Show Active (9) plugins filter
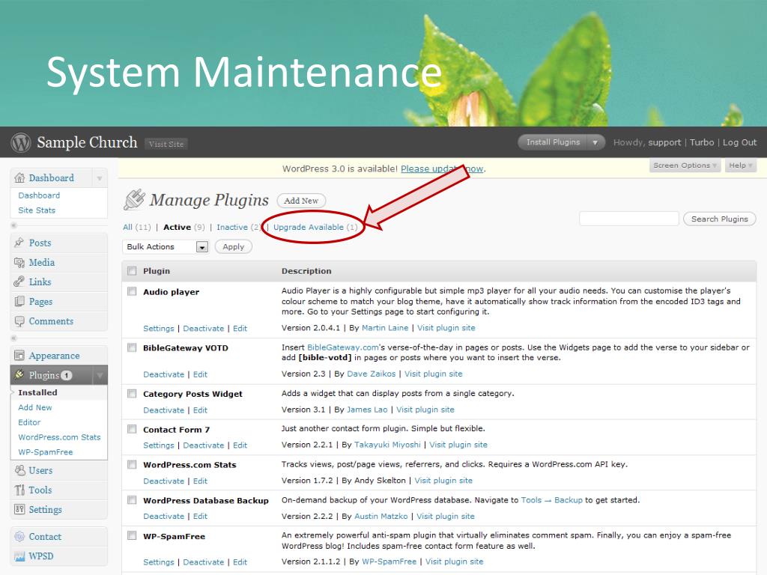 tap(184, 228)
